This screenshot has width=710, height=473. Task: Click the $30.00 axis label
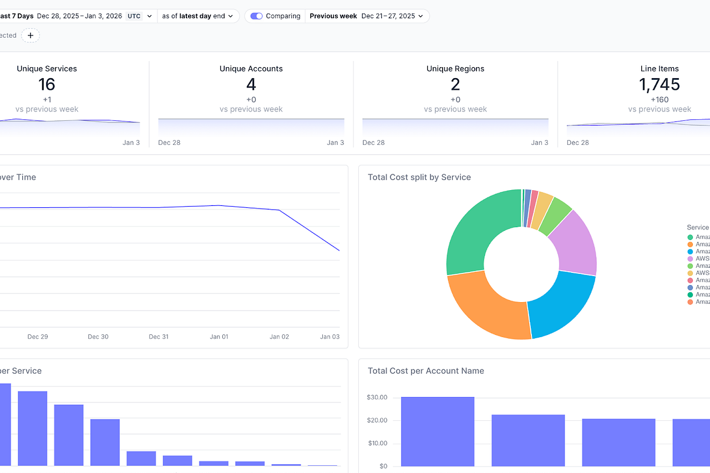pos(377,398)
